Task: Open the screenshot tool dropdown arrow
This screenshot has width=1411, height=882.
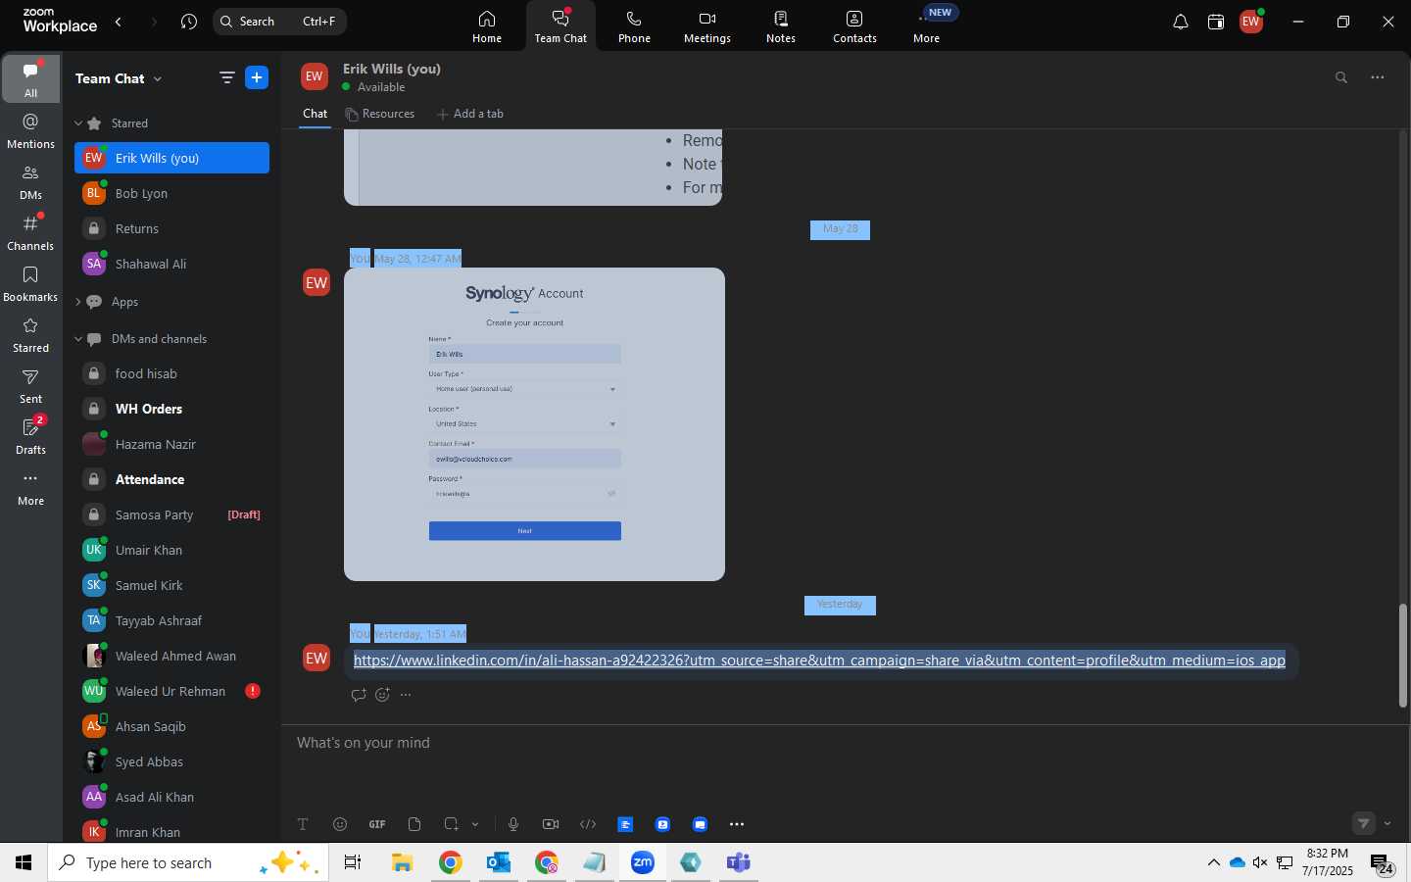Action: click(x=475, y=824)
